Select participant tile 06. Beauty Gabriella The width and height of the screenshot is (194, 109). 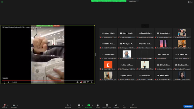tap(163, 33)
